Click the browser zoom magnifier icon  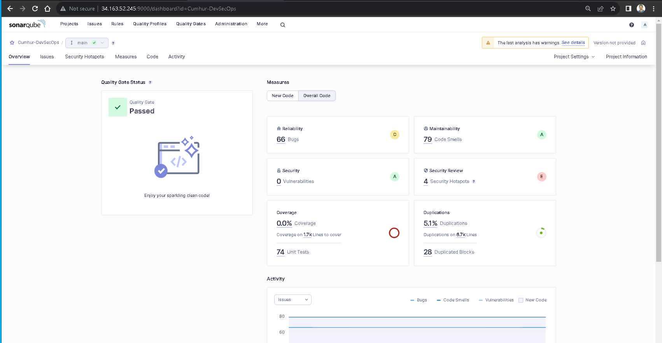click(588, 9)
